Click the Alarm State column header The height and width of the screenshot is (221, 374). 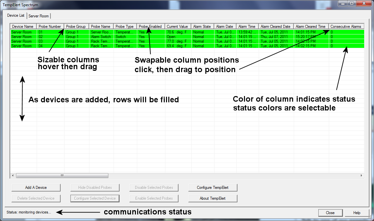tap(202, 27)
